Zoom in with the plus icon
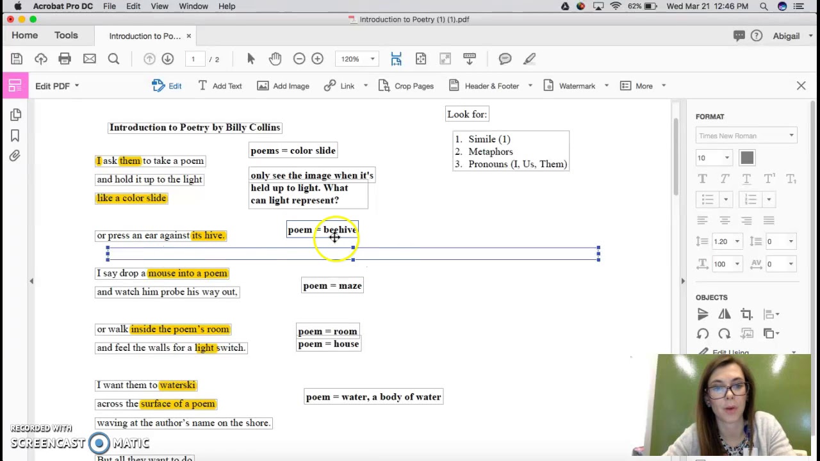Screen dimensions: 820x461 [317, 59]
